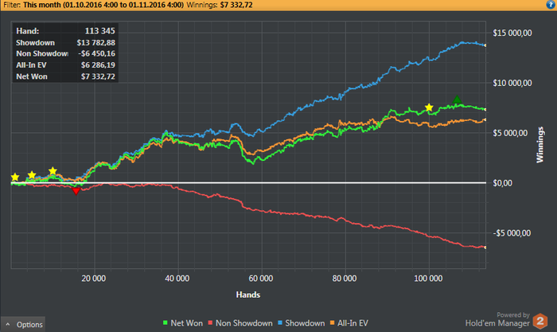Toggle the Net Won legend series
557x332 pixels.
[x=182, y=323]
